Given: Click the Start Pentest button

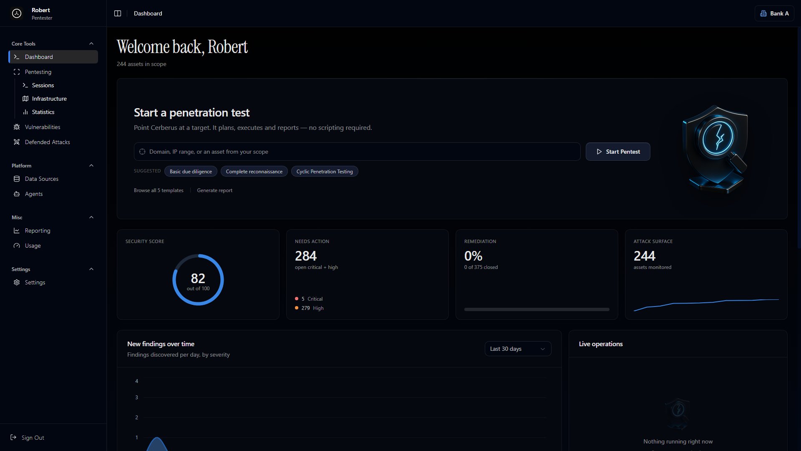Looking at the screenshot, I should pos(618,152).
